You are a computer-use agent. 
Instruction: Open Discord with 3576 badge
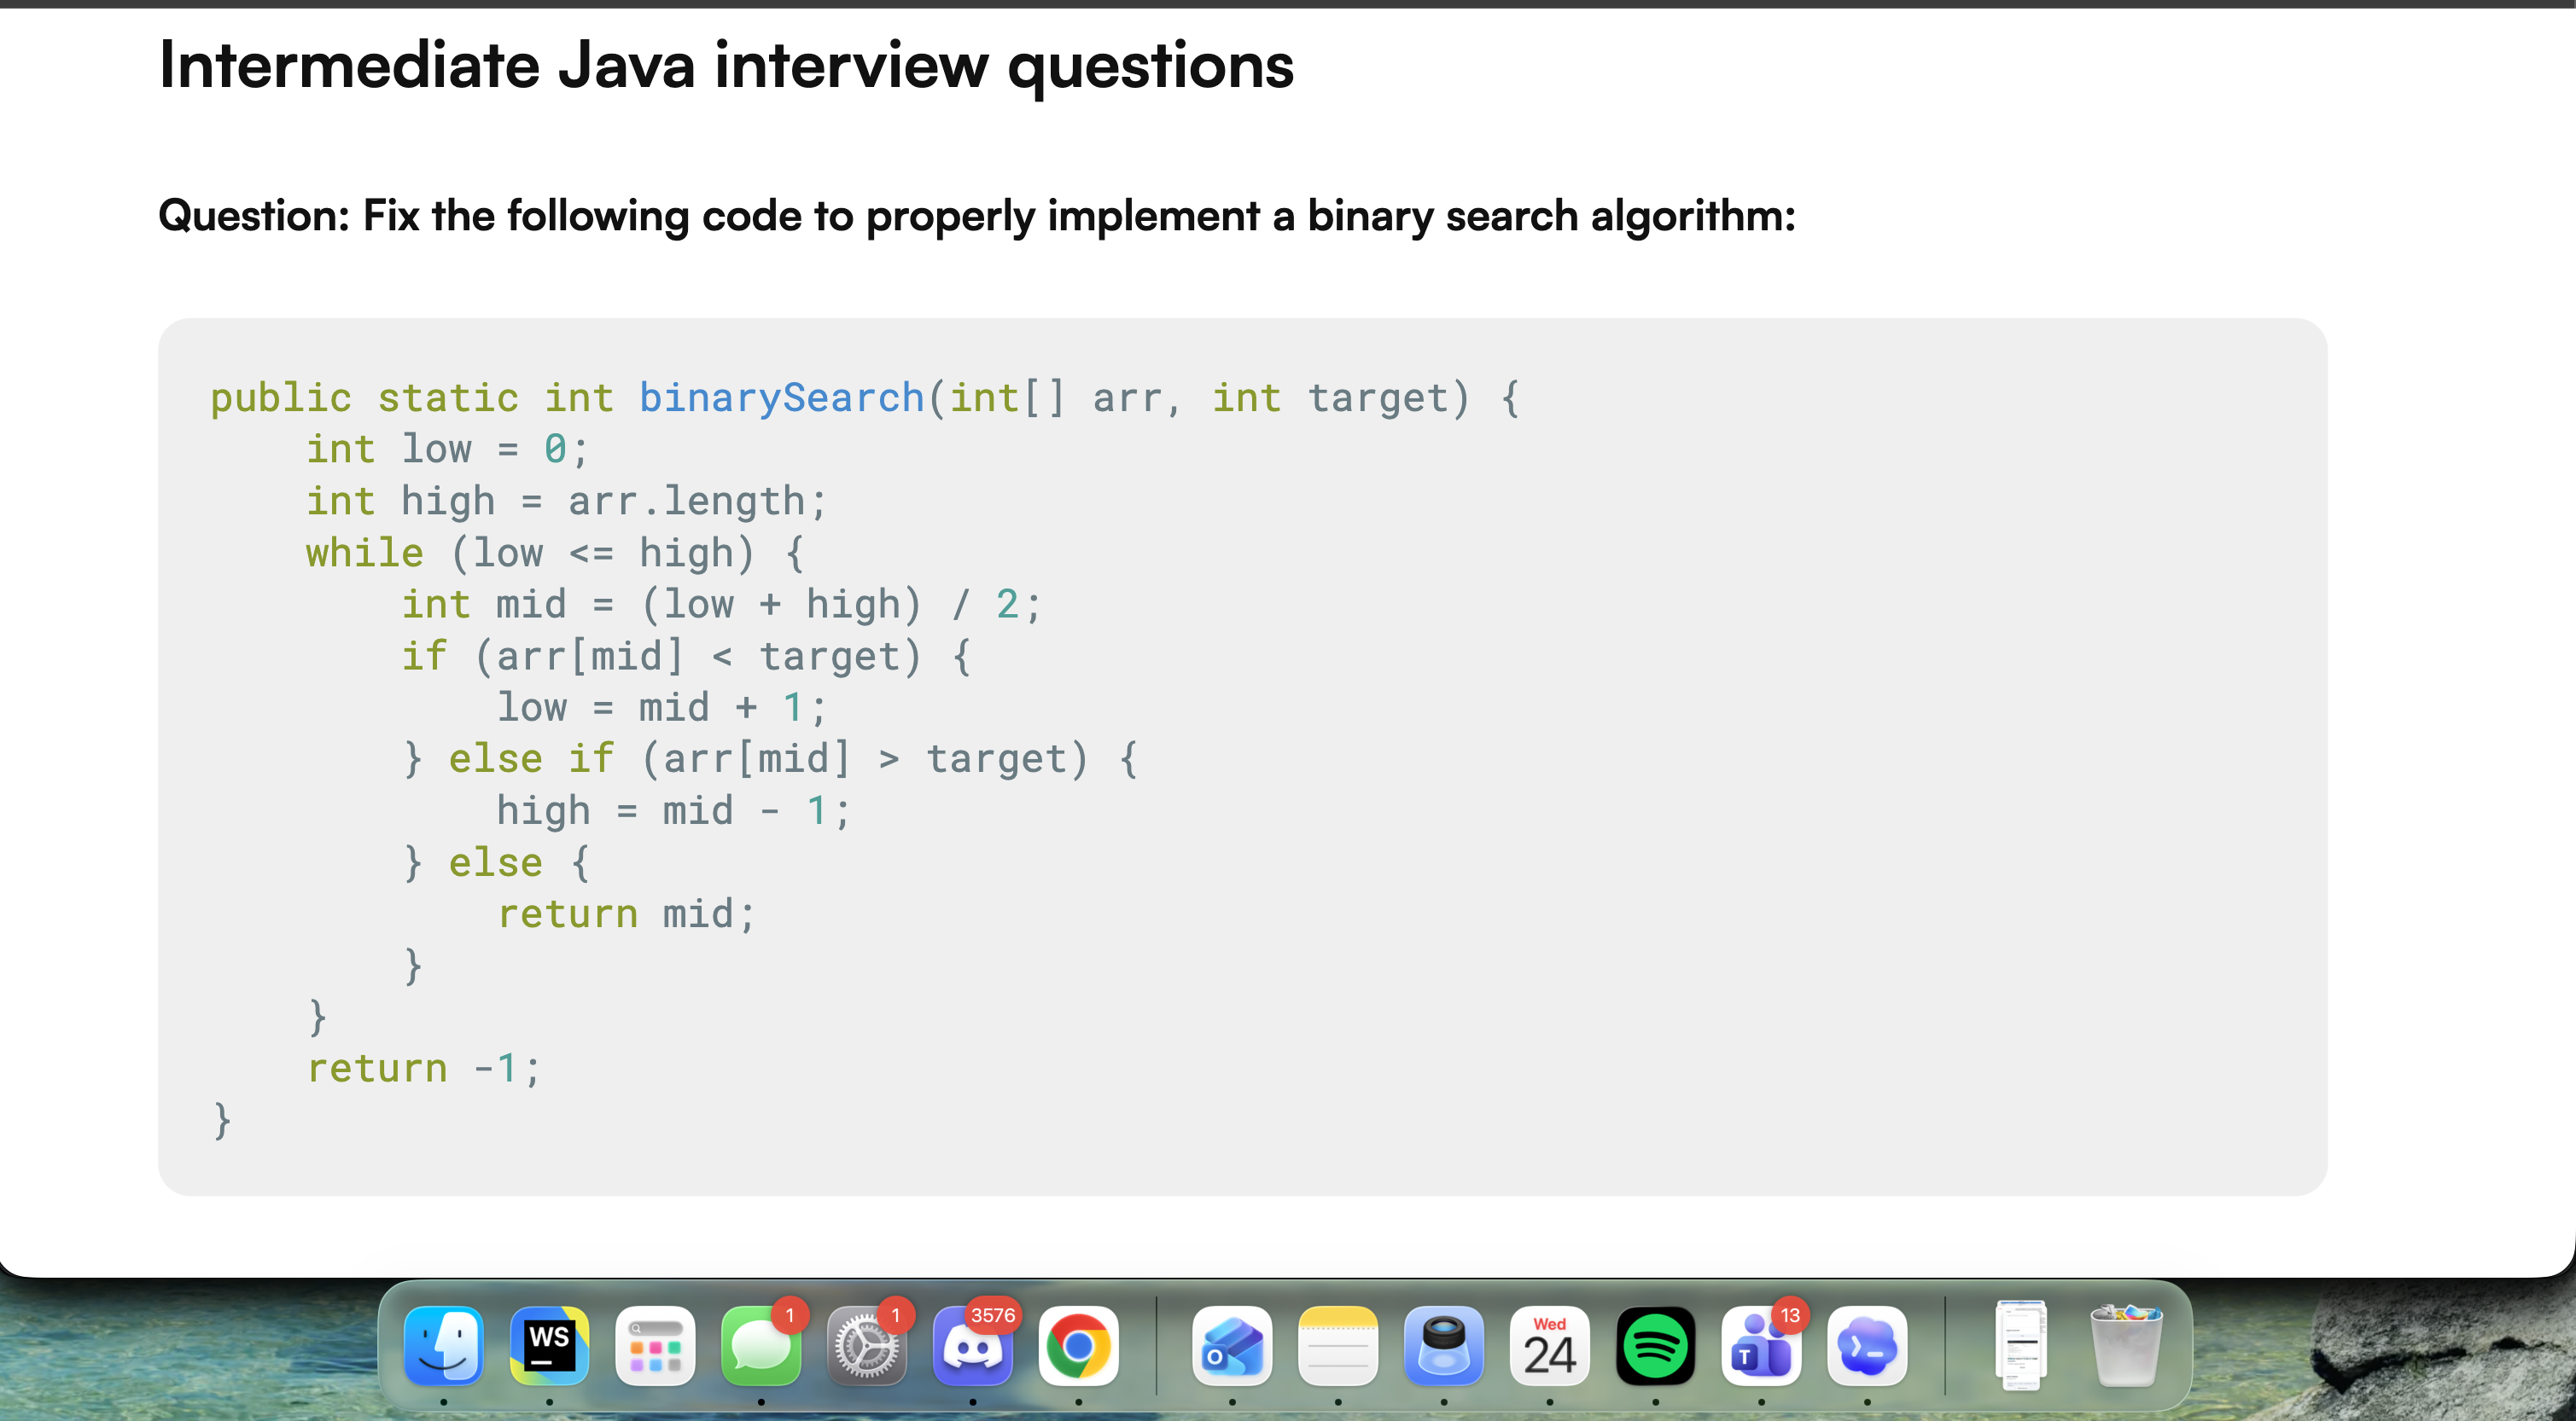pyautogui.click(x=973, y=1346)
